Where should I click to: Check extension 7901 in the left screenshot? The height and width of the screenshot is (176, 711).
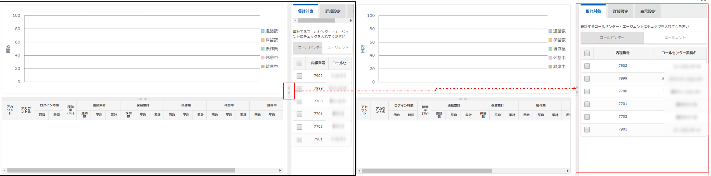[299, 139]
